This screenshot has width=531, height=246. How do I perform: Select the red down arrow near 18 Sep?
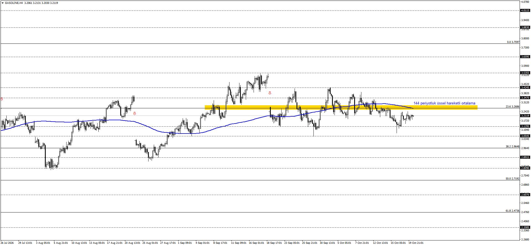click(270, 93)
